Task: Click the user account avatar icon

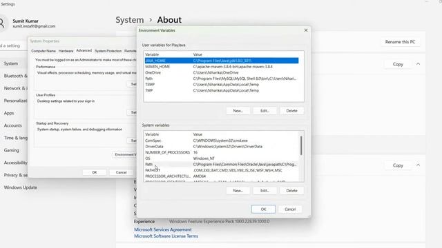Action: click(2, 23)
